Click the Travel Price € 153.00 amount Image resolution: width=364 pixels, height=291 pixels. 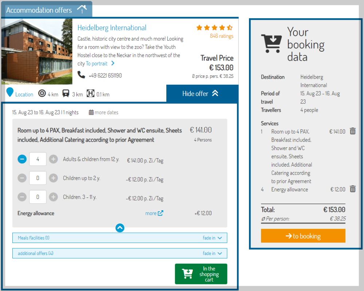pyautogui.click(x=221, y=68)
